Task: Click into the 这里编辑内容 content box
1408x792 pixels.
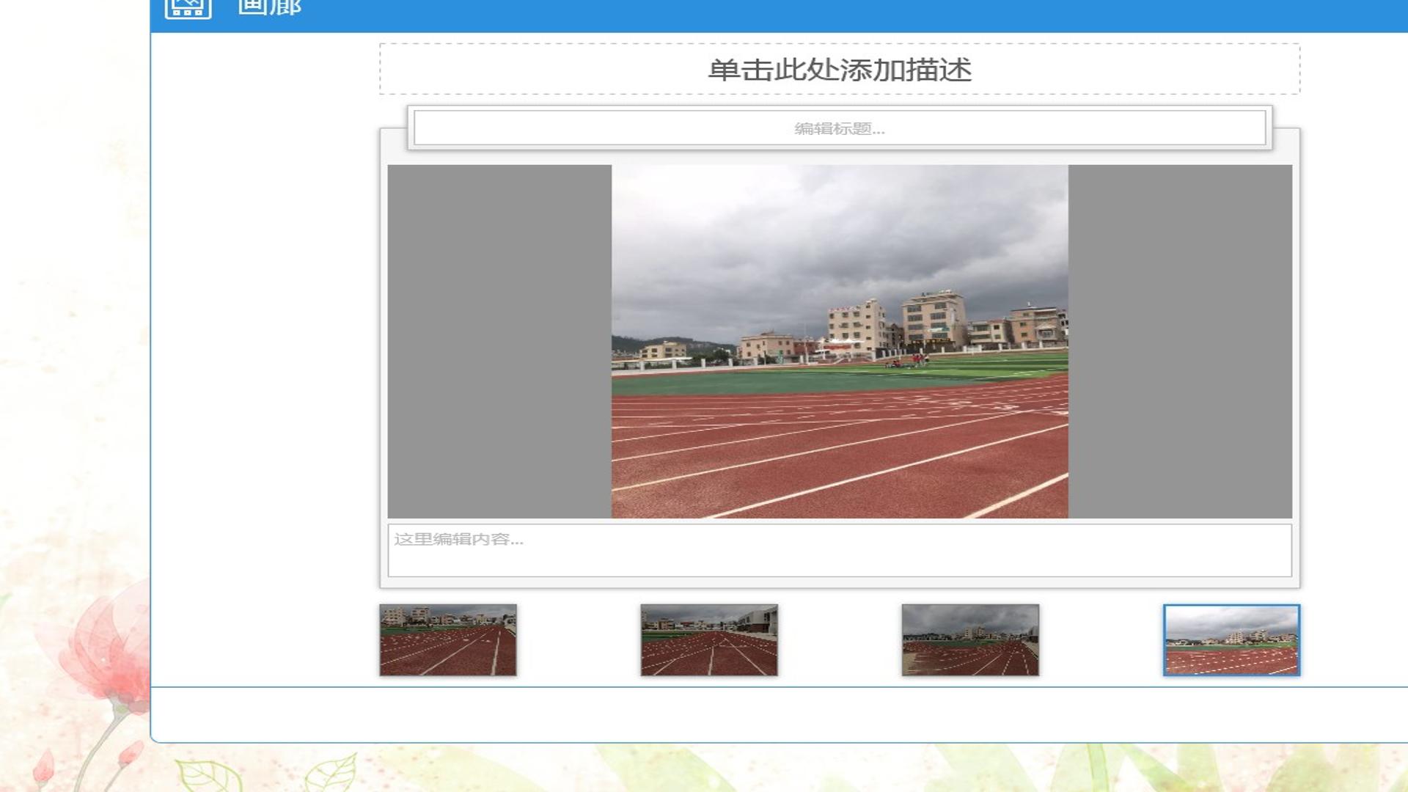Action: pos(840,550)
